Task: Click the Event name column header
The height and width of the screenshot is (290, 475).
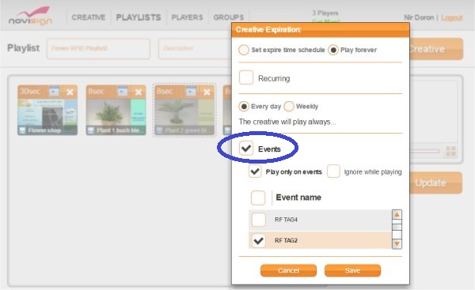Action: point(298,198)
